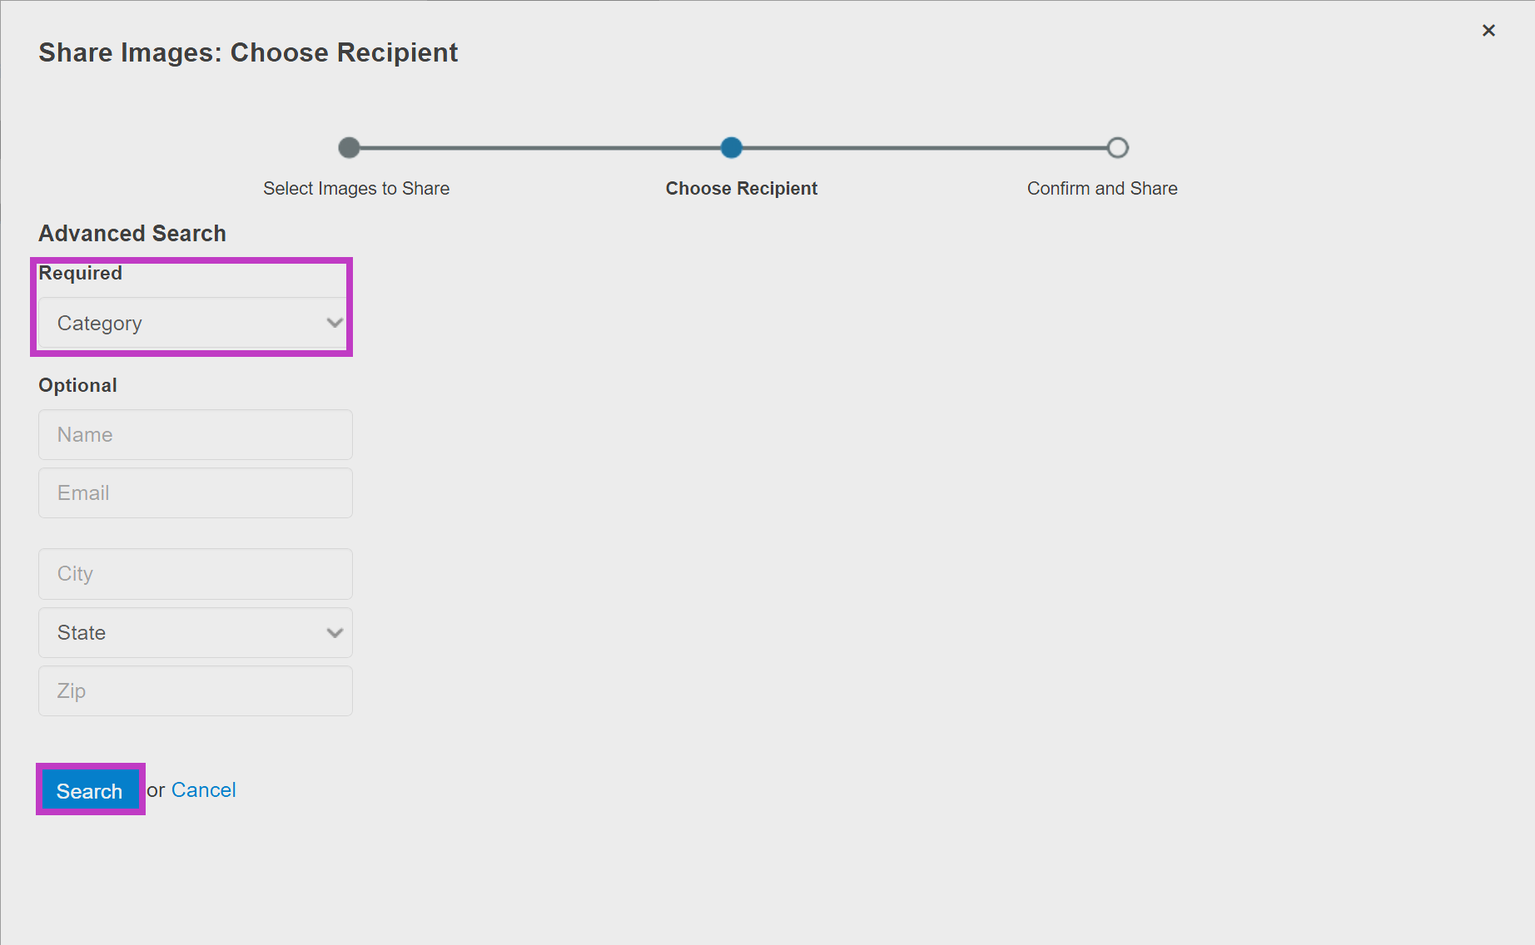Click the blue Choose Recipient step circle
1535x945 pixels.
[731, 148]
